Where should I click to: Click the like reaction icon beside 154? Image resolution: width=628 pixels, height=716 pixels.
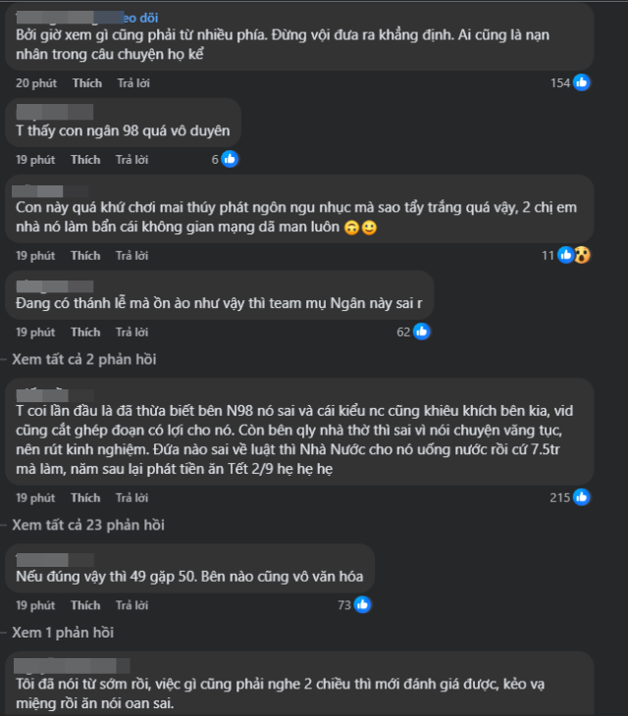click(582, 82)
